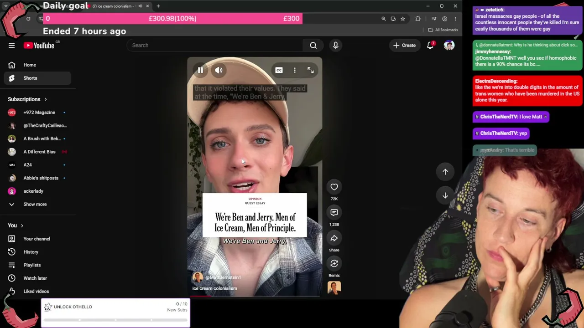Image resolution: width=584 pixels, height=328 pixels.
Task: Open Playlists in the sidebar
Action: coord(36,265)
